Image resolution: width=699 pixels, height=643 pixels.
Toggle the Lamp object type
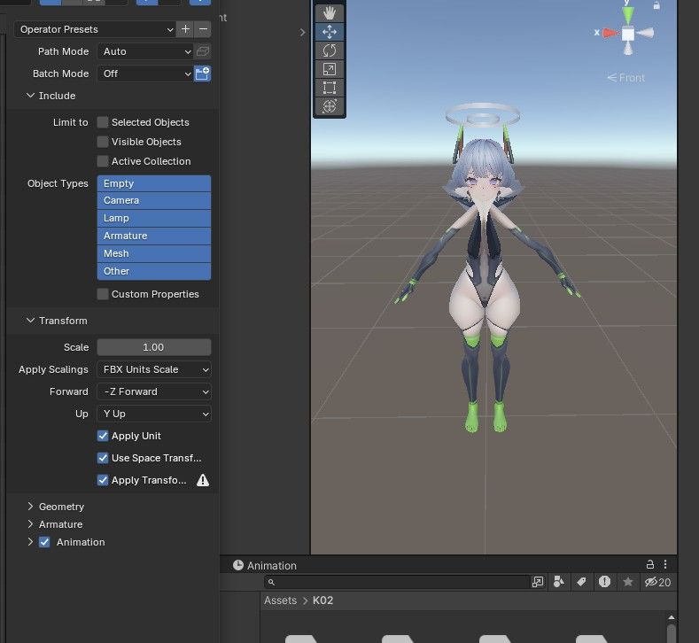(x=154, y=219)
